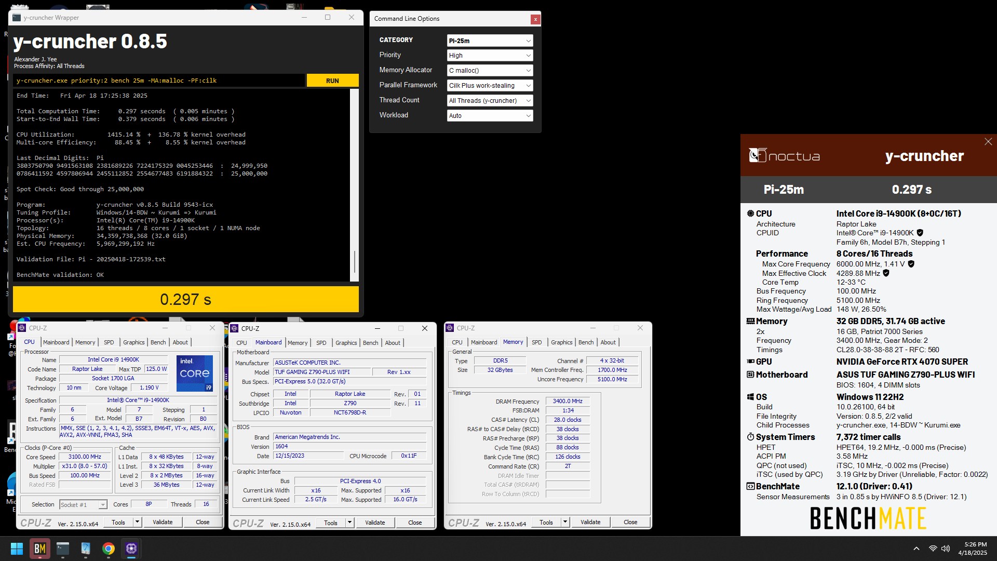Click BenchMate section icon in result panel
The image size is (997, 561).
(x=750, y=486)
